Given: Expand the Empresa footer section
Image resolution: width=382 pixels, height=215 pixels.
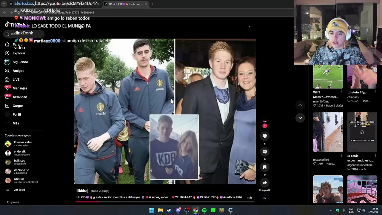Looking at the screenshot, I should click(13, 202).
